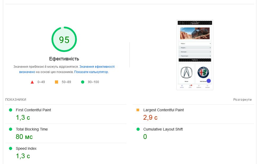Click the green dot beside Cumulative Layout Shift
The height and width of the screenshot is (164, 263).
coord(138,129)
